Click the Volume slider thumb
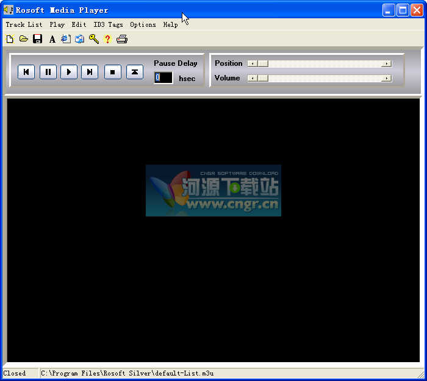This screenshot has height=381, width=427. 263,79
